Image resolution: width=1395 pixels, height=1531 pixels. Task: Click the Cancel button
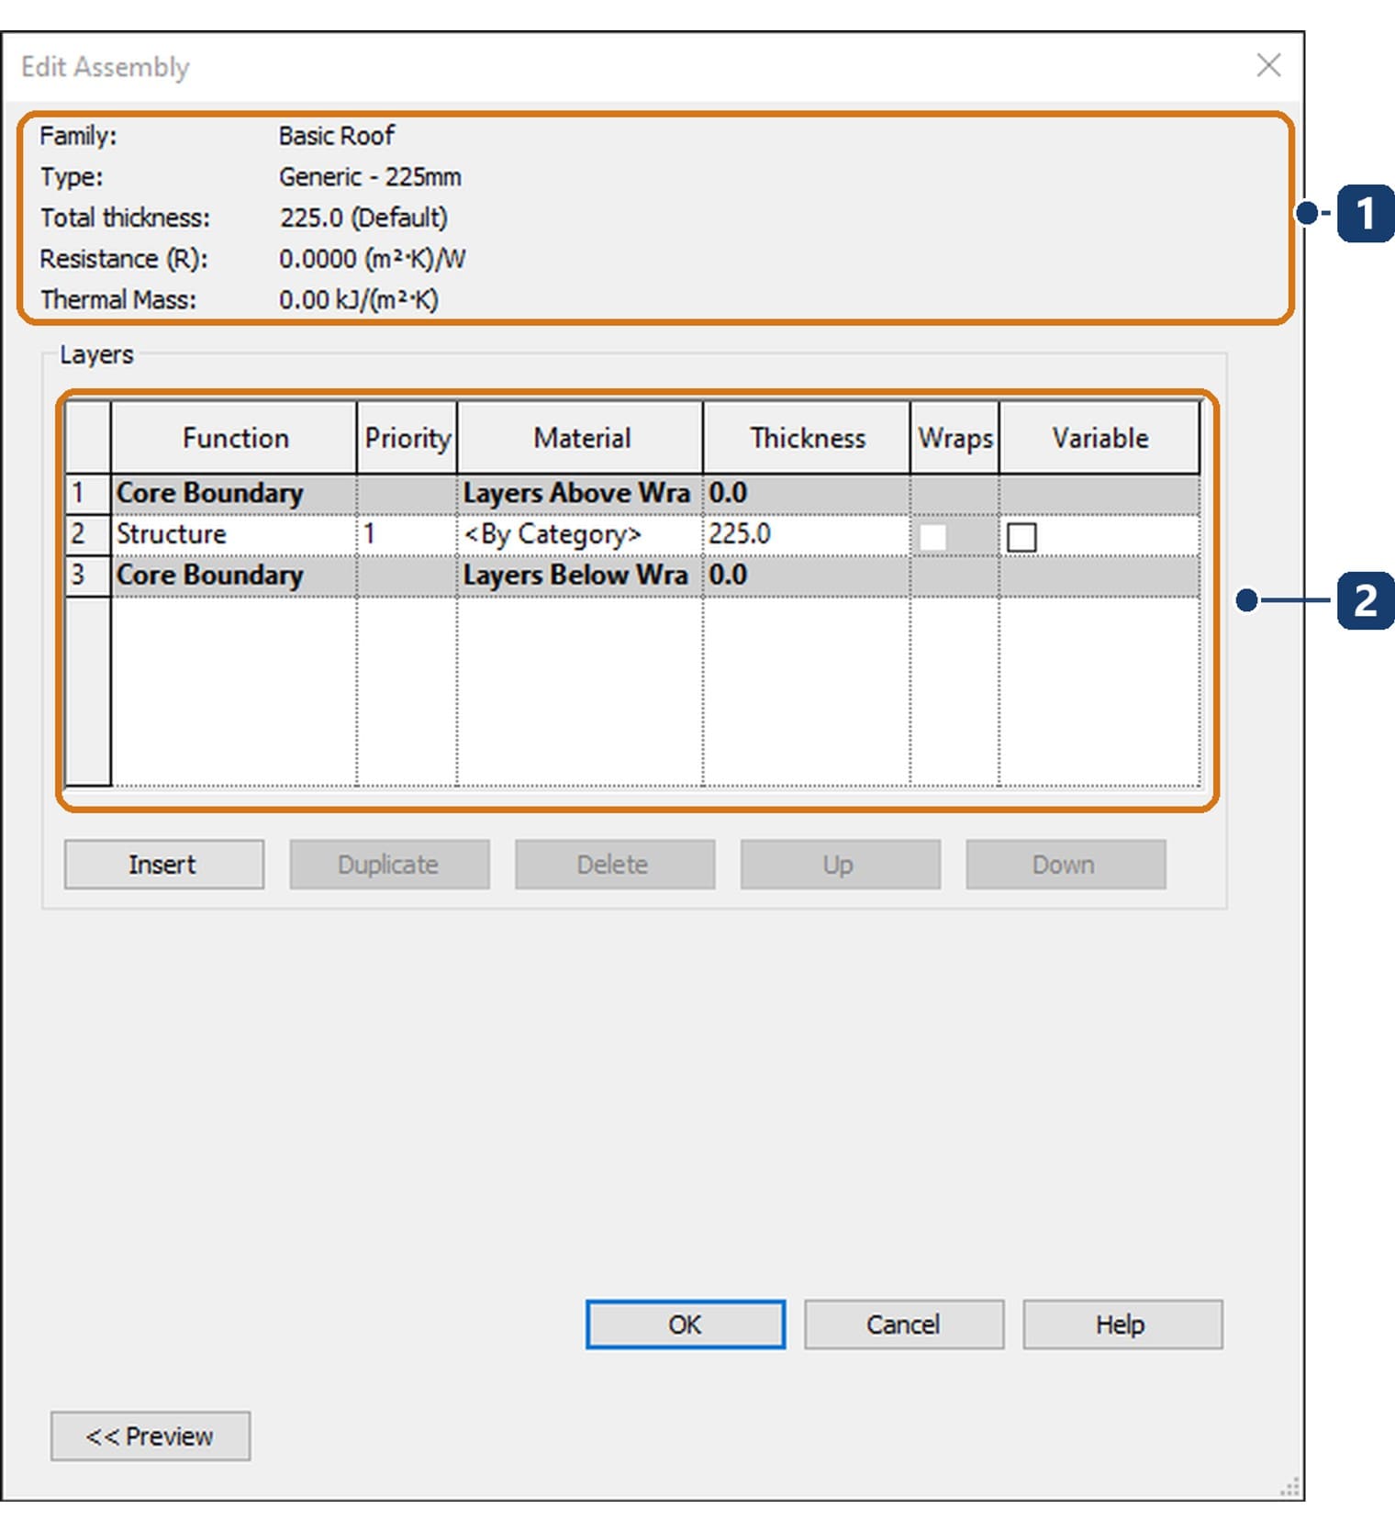(904, 1324)
